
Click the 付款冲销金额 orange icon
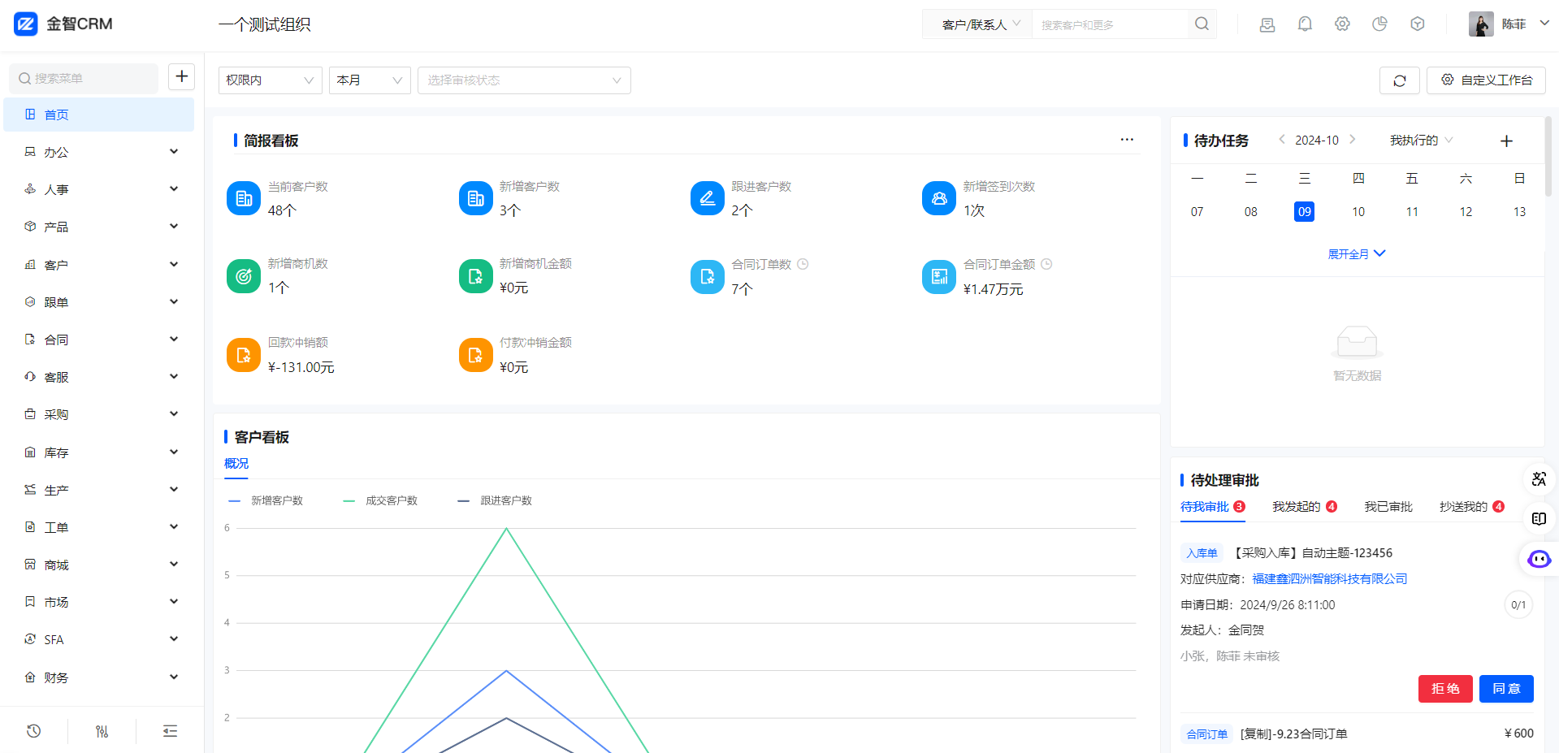(x=476, y=355)
